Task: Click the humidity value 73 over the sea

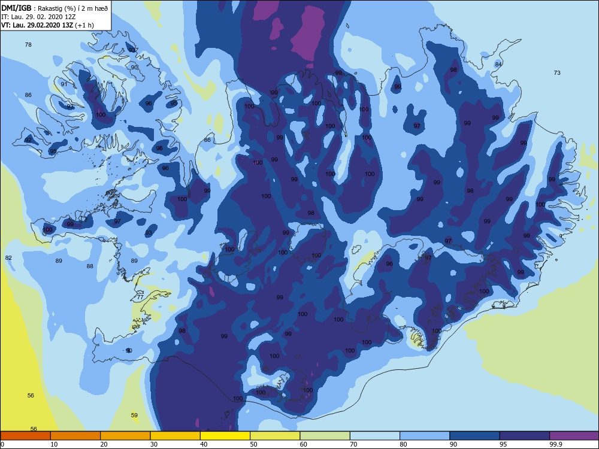Action: [557, 72]
